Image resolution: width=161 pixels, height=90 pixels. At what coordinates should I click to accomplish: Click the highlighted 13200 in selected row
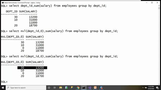pyautogui.click(x=40, y=68)
